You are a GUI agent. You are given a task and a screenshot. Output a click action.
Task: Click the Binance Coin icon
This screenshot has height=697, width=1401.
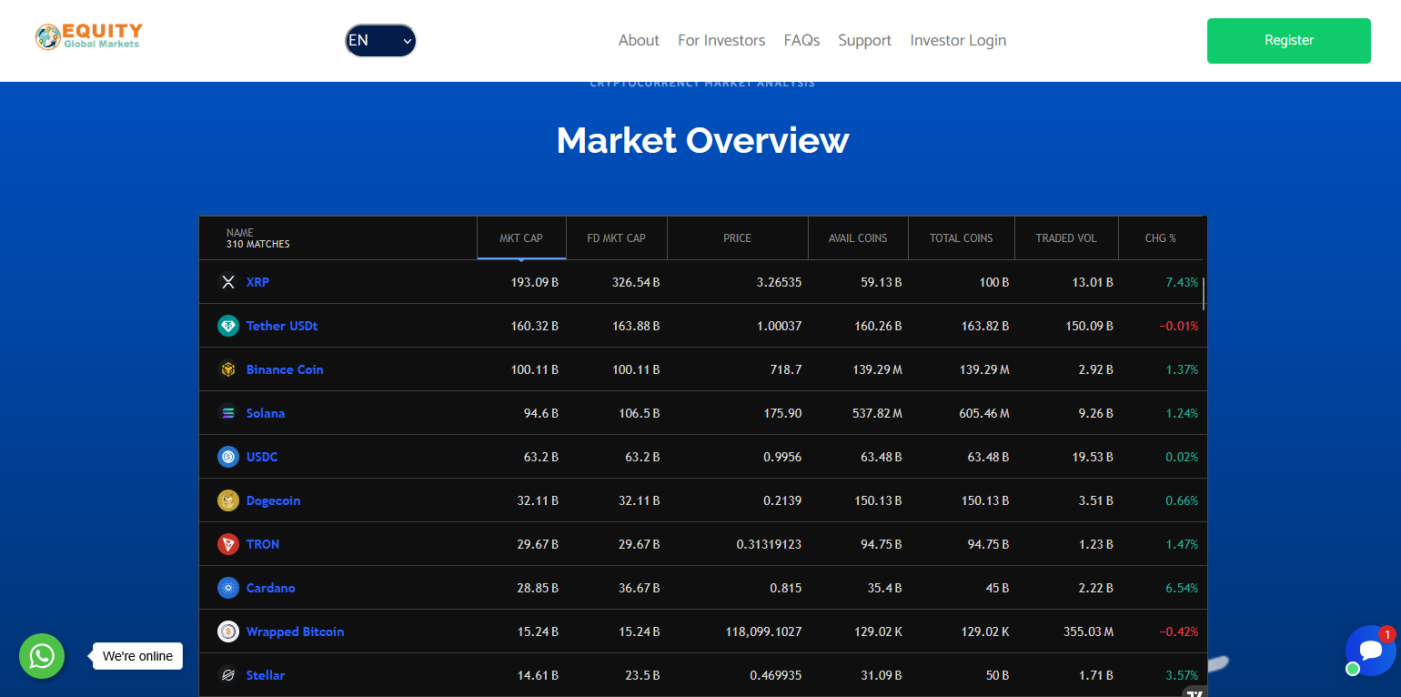coord(228,369)
